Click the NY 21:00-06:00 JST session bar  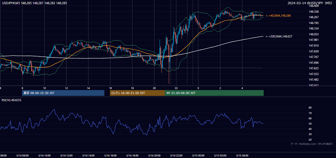pos(214,93)
